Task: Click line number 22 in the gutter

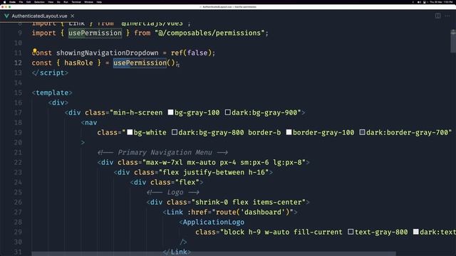Action: (x=18, y=163)
